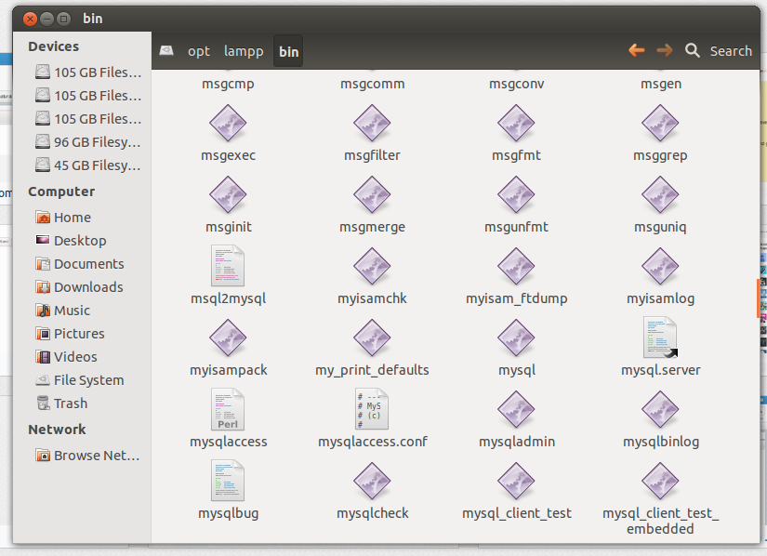Select the mysql_client_test executable icon
Viewport: 767px width, 556px height.
516,482
